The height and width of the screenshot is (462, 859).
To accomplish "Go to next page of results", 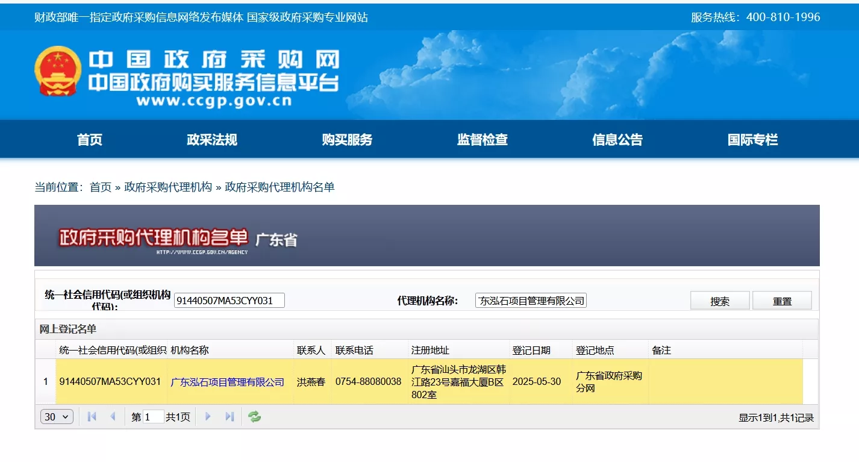I will coord(208,417).
